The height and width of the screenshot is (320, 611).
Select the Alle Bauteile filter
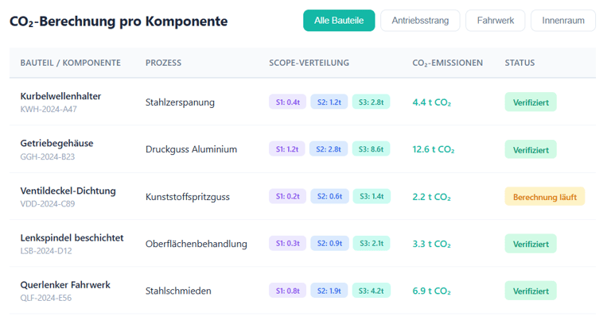pyautogui.click(x=338, y=21)
